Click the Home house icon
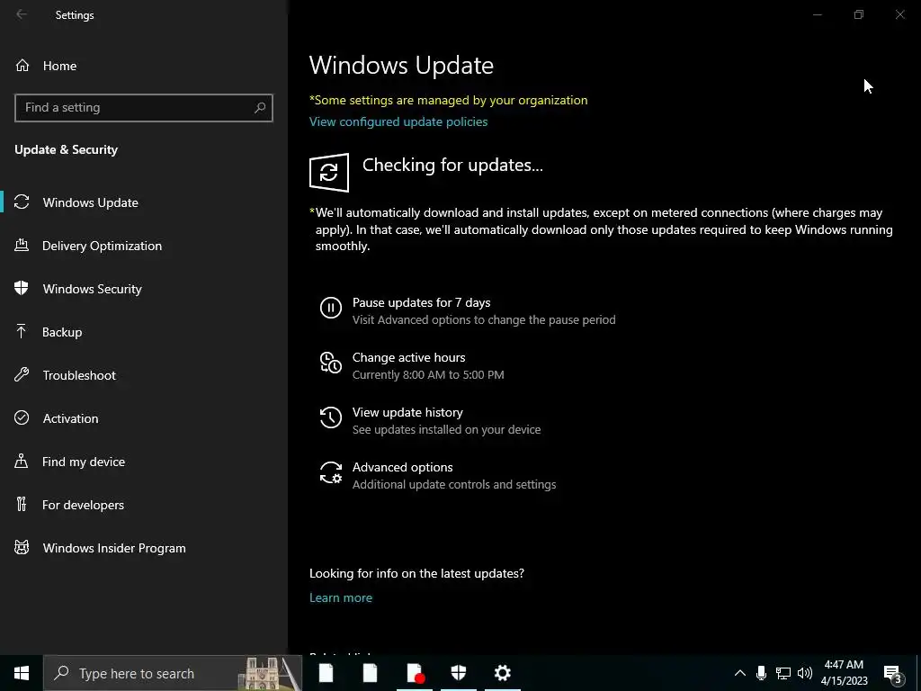Viewport: 921px width, 691px height. [x=22, y=65]
